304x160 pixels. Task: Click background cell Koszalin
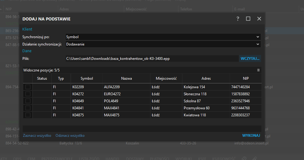[x=132, y=143]
